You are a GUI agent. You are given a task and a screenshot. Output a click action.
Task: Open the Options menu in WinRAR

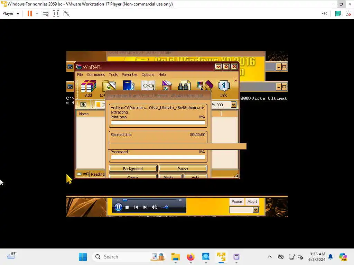148,75
